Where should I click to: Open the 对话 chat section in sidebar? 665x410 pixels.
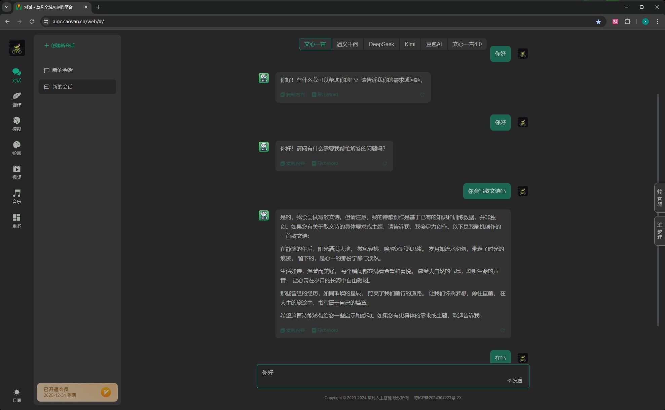pos(16,75)
